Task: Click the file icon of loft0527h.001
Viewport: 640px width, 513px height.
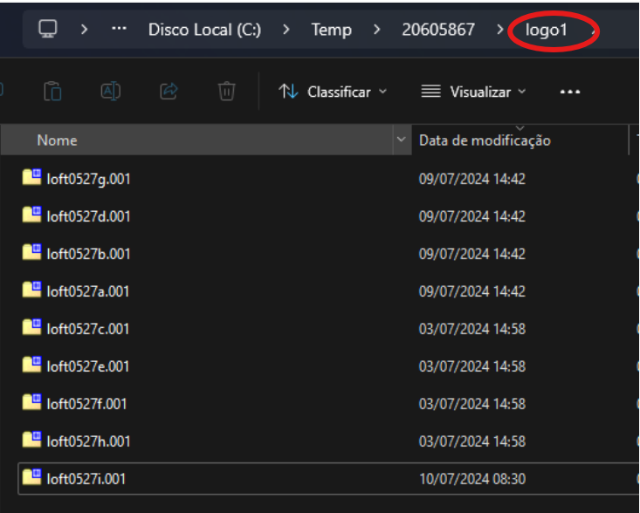Action: [x=31, y=440]
